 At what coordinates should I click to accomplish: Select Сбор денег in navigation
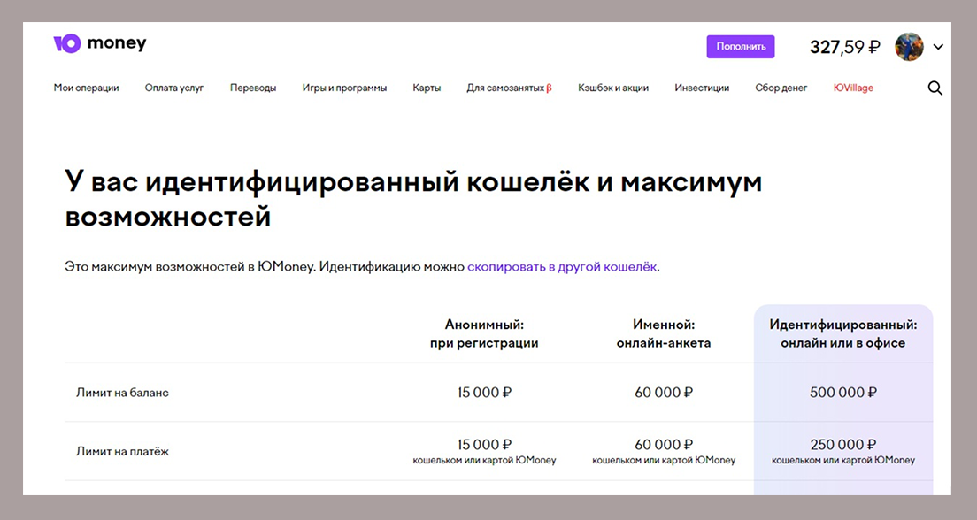781,88
